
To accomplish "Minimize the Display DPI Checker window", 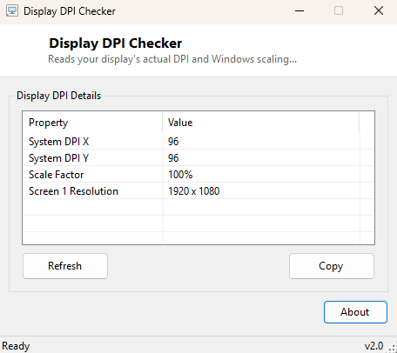I will coord(299,11).
